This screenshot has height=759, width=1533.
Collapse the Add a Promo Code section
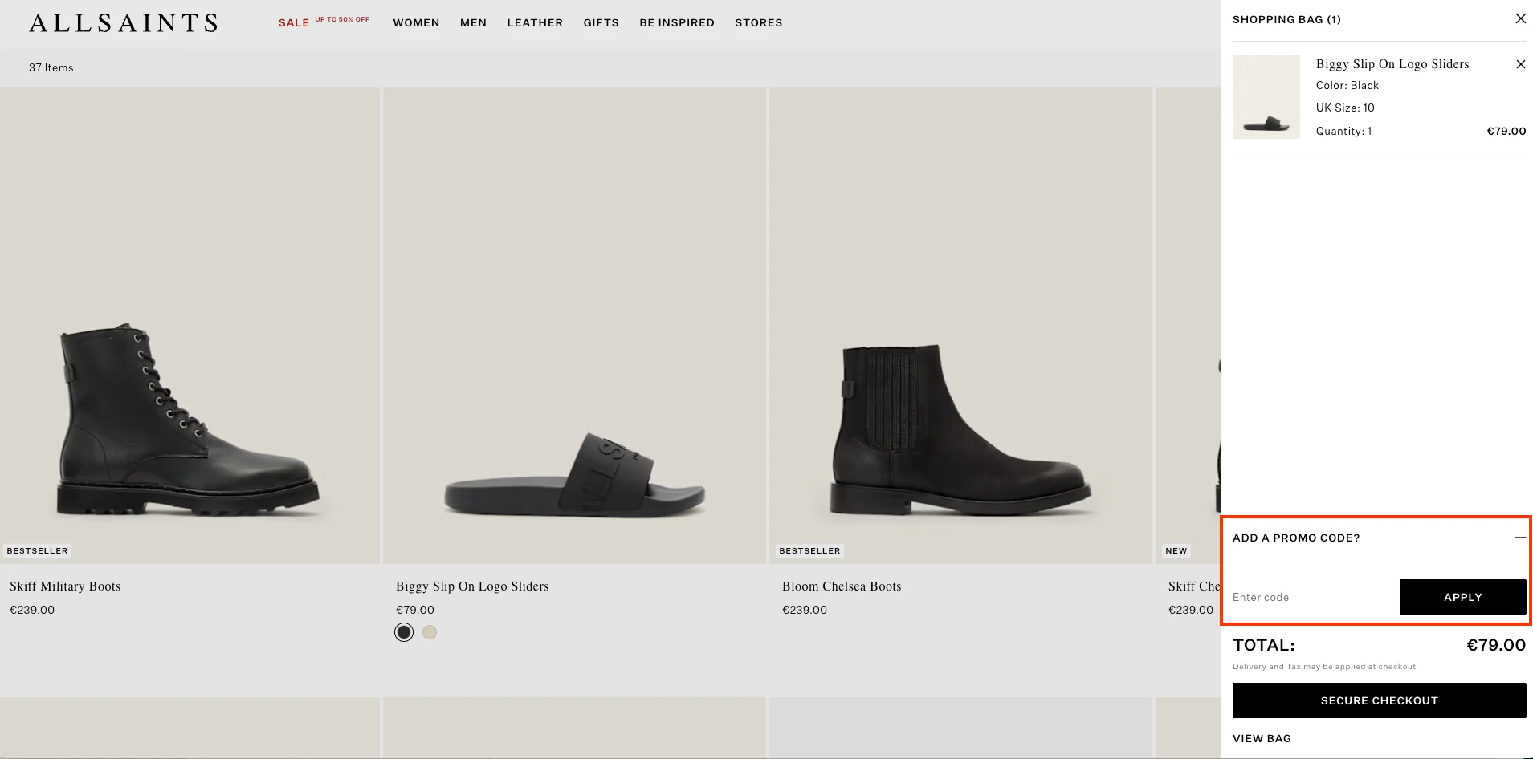[x=1520, y=538]
